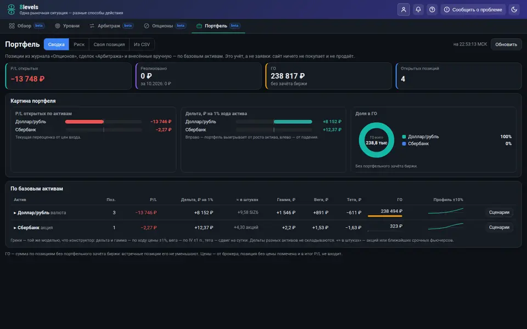Click the Сбербанк ±10% profile sparkline
The image size is (527, 329).
click(x=446, y=226)
